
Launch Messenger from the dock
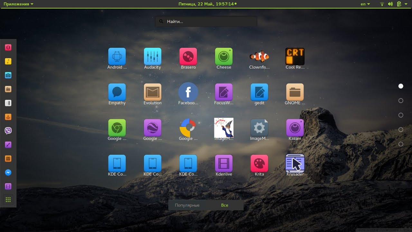[8, 172]
